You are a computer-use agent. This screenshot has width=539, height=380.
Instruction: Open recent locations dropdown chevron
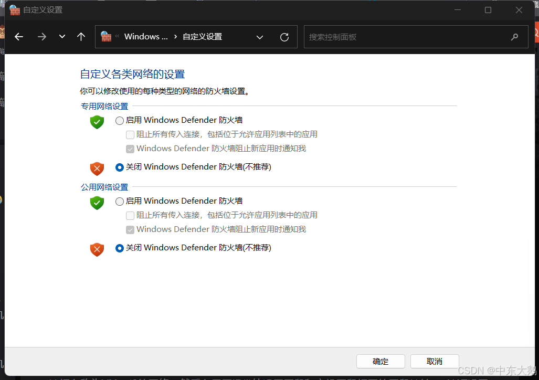[x=62, y=36]
